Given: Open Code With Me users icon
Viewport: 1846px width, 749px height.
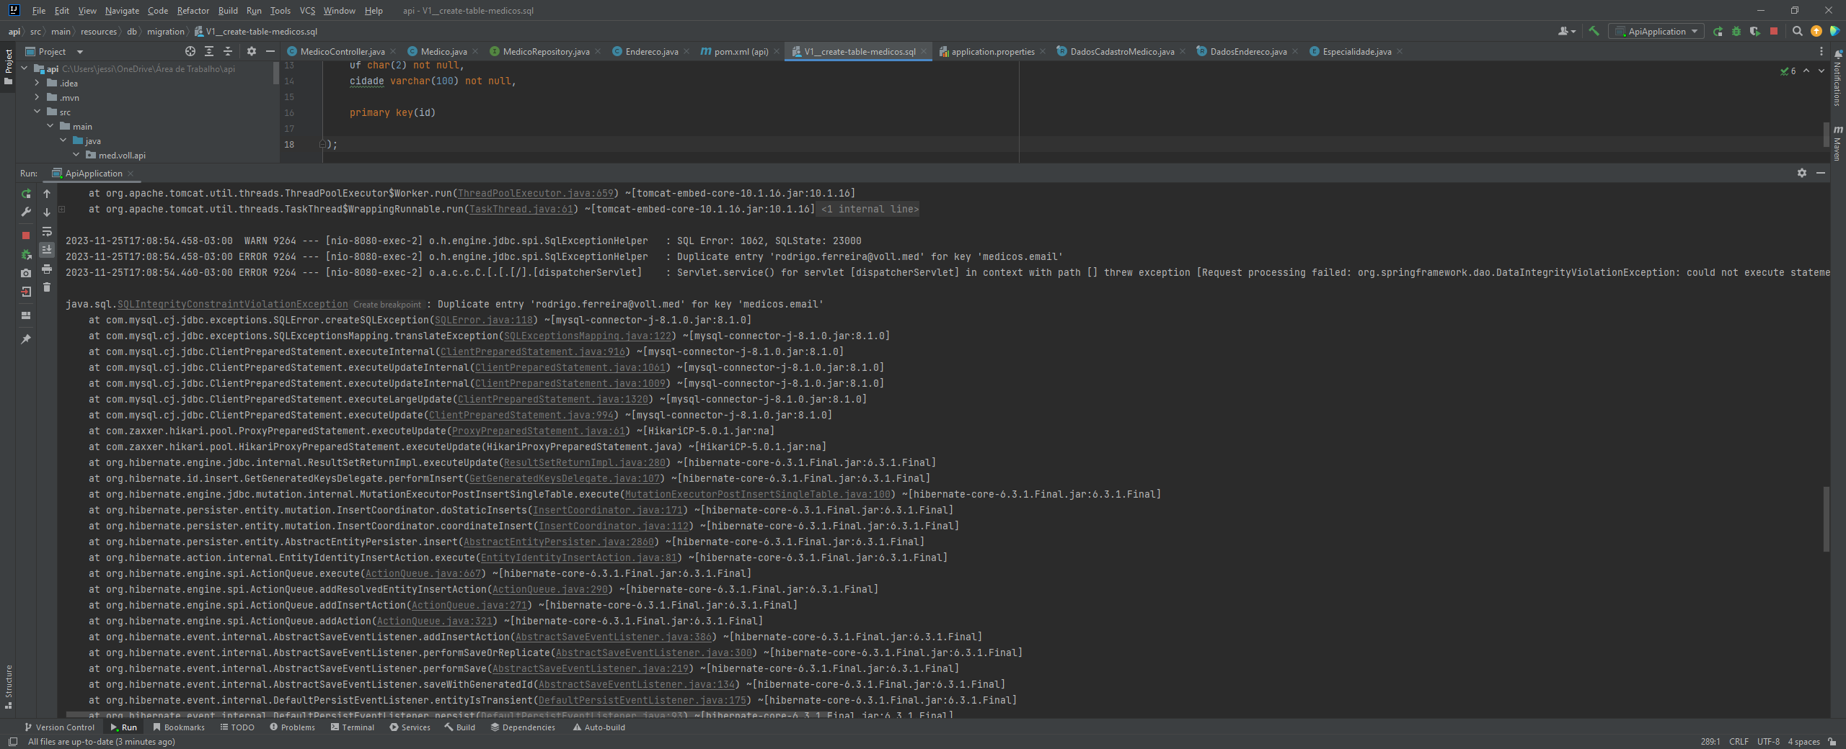Looking at the screenshot, I should pyautogui.click(x=1566, y=31).
